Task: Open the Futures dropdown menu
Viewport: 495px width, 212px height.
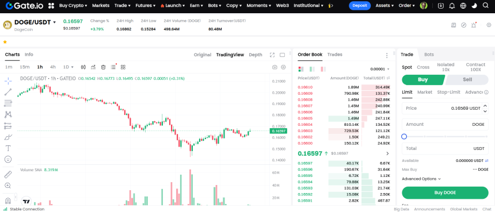Action: click(x=146, y=5)
